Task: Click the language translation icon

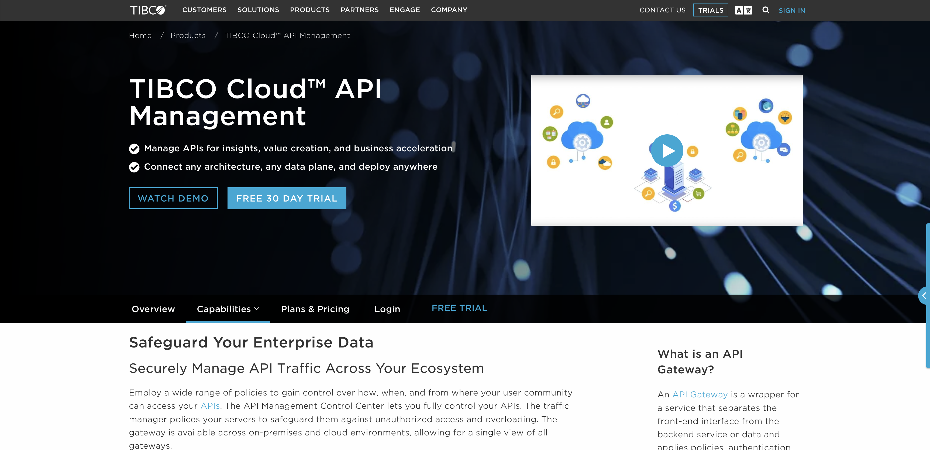Action: (743, 10)
